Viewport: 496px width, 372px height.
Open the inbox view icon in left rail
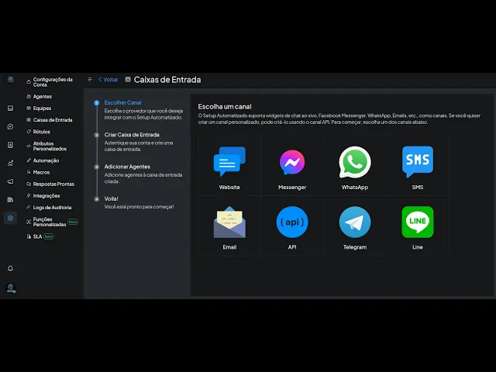(10, 108)
